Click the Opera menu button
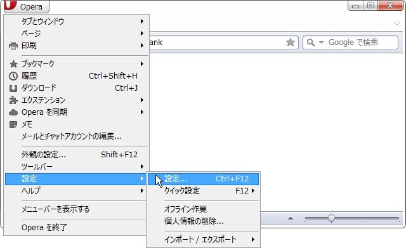The height and width of the screenshot is (248, 406). pyautogui.click(x=27, y=6)
